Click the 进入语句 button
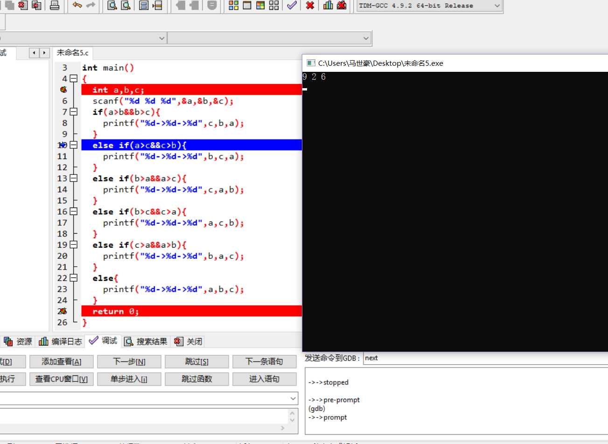 click(265, 379)
